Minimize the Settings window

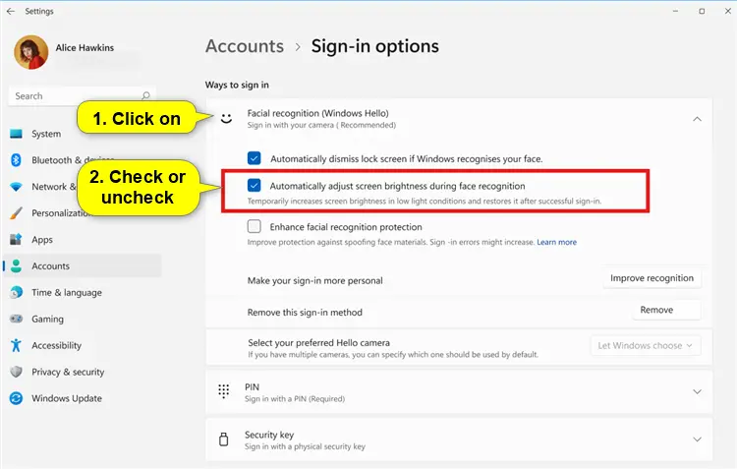pos(675,11)
